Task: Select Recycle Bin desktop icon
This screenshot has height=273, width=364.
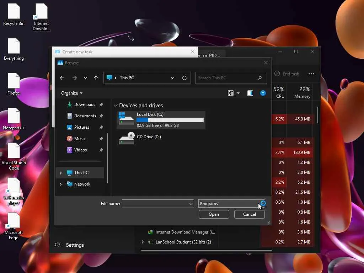Action: [14, 14]
